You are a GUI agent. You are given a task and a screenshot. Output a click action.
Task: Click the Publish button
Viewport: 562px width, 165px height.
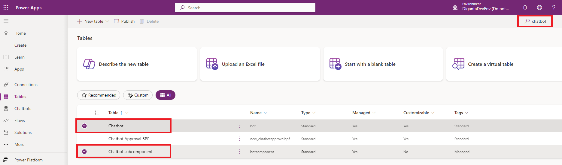pyautogui.click(x=124, y=21)
